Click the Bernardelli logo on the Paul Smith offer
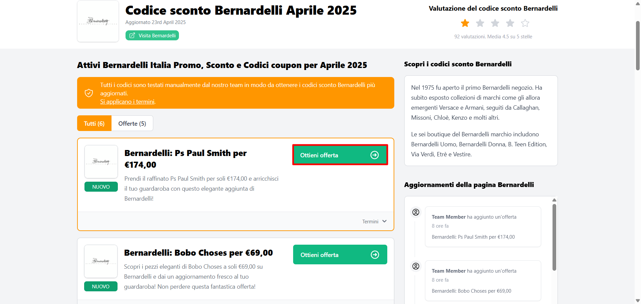This screenshot has height=304, width=641. 101,162
